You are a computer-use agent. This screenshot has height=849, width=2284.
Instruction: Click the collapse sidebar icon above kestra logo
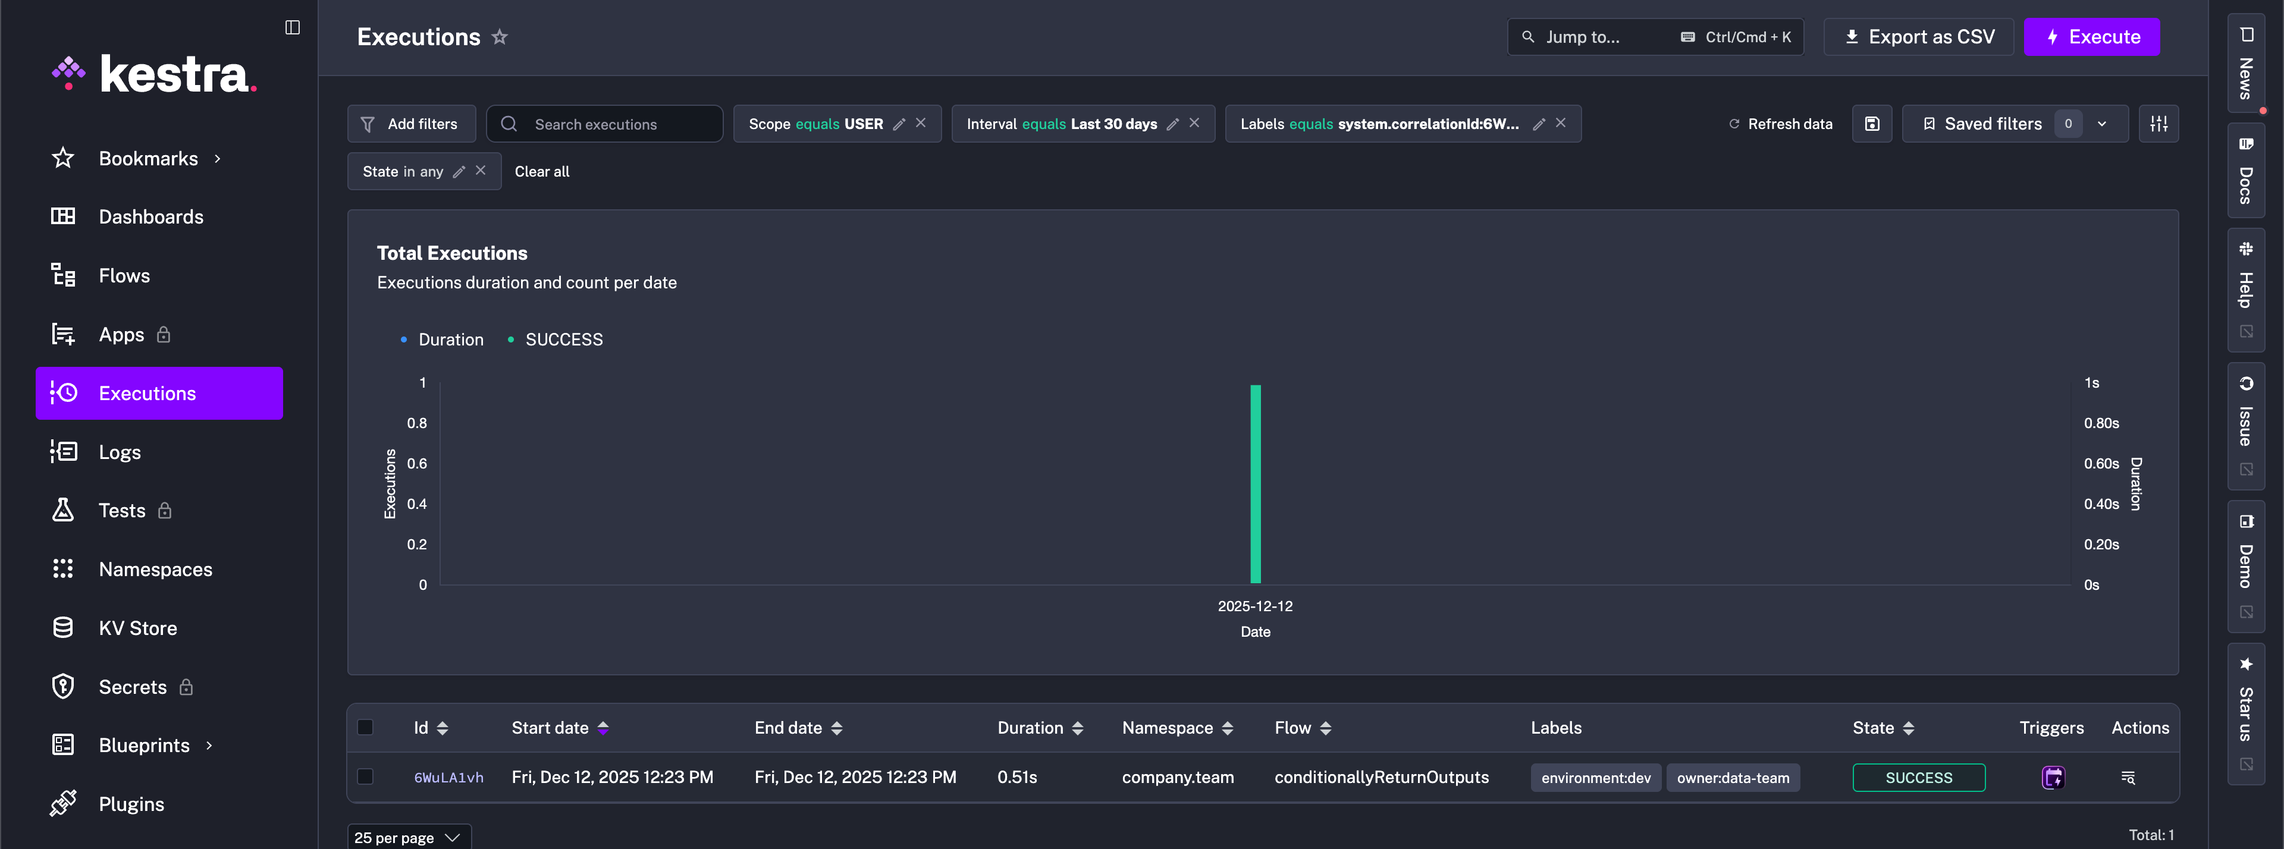point(293,27)
